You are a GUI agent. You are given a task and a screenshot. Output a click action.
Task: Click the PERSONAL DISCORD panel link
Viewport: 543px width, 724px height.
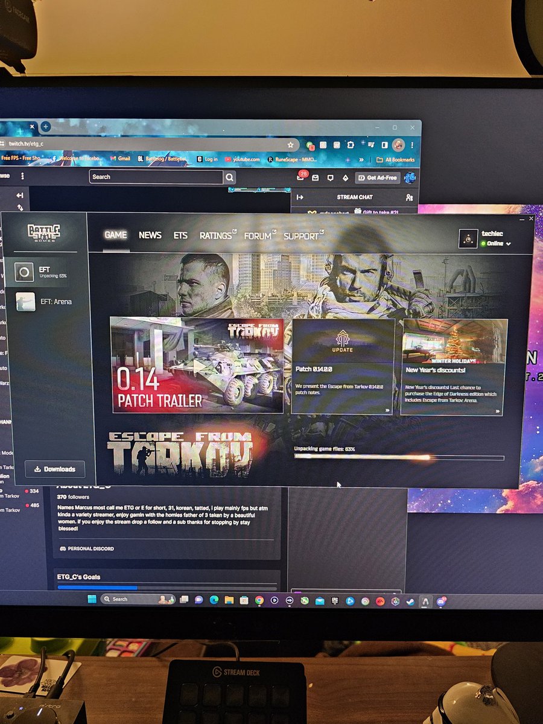coord(86,548)
